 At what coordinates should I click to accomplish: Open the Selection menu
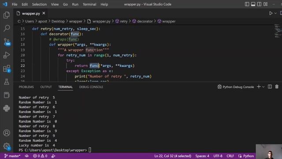tap(39, 4)
